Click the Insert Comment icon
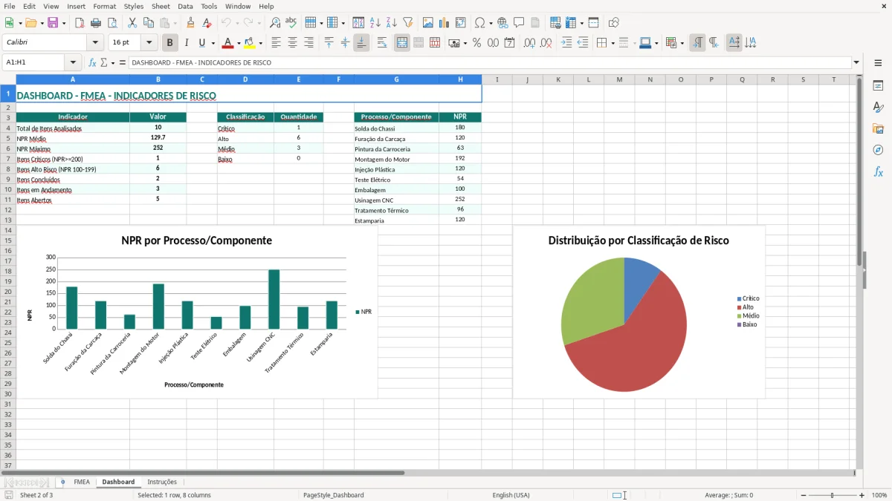The width and height of the screenshot is (892, 501). coord(519,23)
